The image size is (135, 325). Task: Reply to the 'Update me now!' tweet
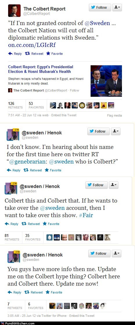click(14, 292)
